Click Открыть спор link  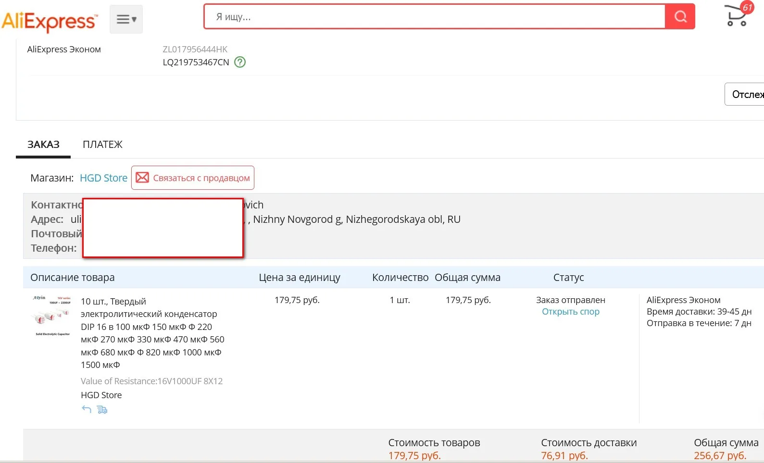click(x=571, y=312)
